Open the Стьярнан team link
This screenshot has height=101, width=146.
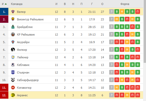click(x=23, y=72)
